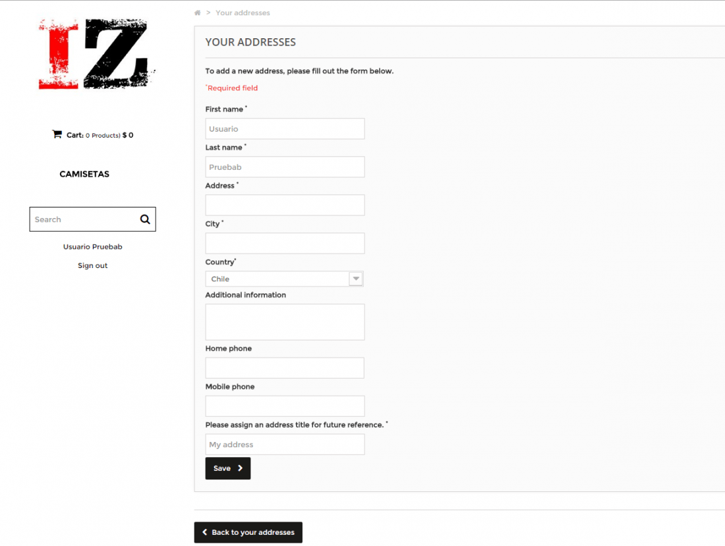Image resolution: width=725 pixels, height=546 pixels.
Task: Click the Home phone field
Action: (x=285, y=368)
